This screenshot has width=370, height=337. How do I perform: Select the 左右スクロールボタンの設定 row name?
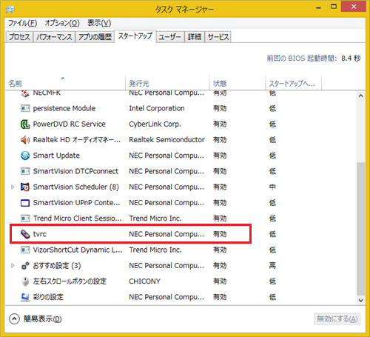70,281
